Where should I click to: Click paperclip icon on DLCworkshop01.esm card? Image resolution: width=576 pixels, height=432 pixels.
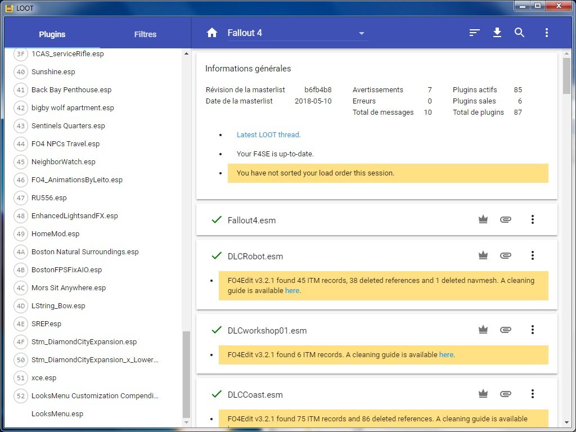pos(506,330)
